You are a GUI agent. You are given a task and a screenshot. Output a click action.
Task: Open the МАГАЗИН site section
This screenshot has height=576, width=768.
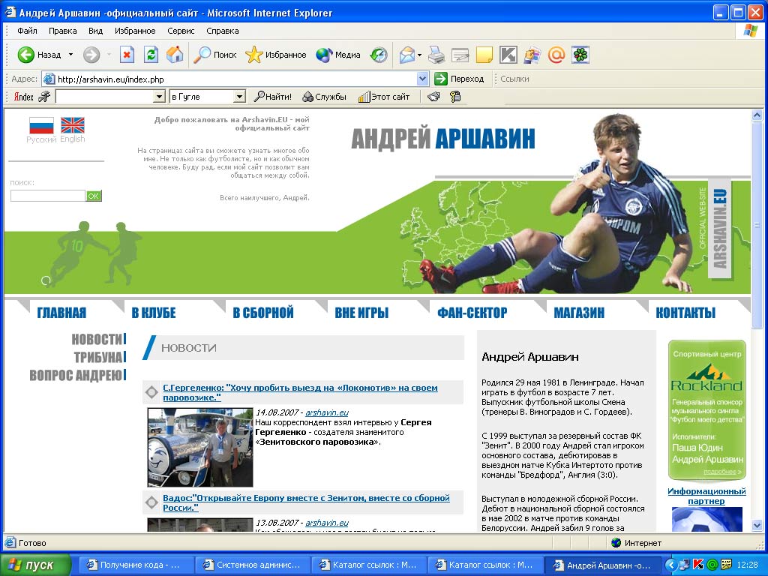pyautogui.click(x=579, y=313)
